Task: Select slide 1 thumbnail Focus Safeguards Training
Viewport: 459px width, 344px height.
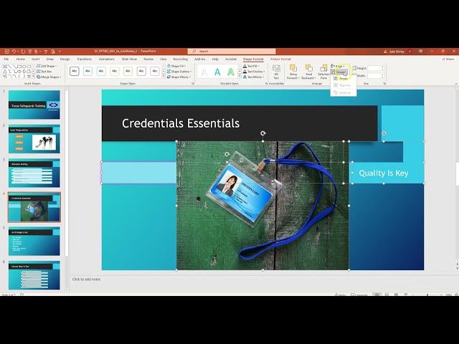Action: [x=34, y=105]
